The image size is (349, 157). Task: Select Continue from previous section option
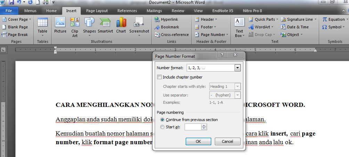coord(162,120)
